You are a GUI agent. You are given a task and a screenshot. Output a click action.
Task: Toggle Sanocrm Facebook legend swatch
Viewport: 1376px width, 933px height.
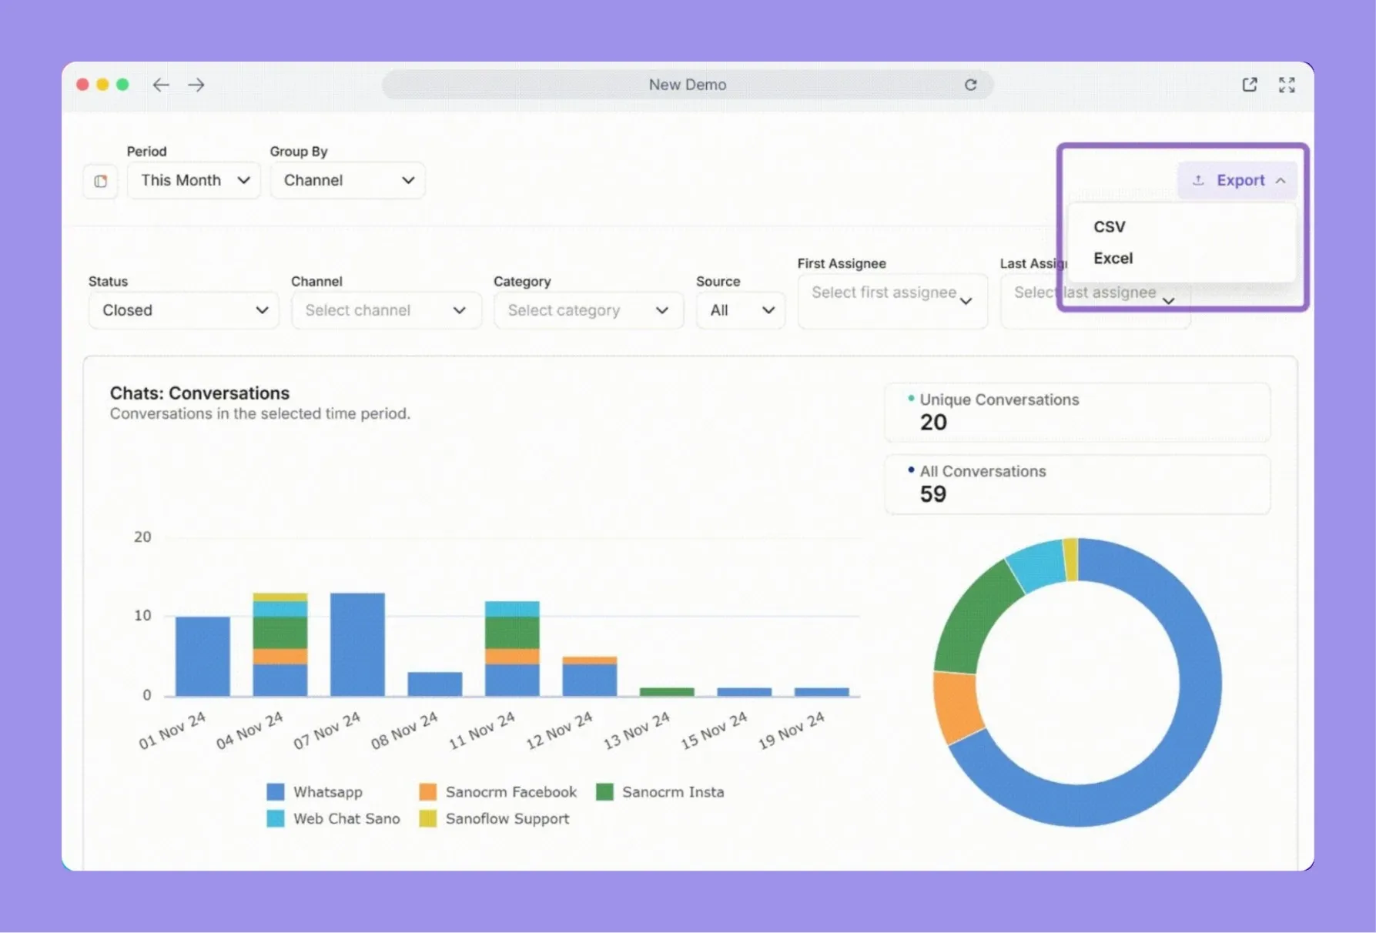(427, 792)
